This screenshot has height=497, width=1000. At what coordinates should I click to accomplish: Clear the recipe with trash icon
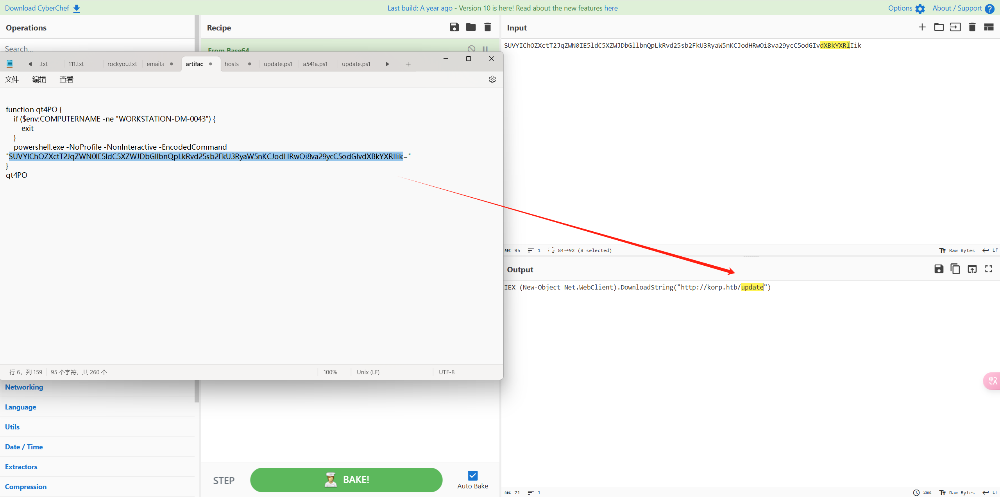(x=488, y=27)
